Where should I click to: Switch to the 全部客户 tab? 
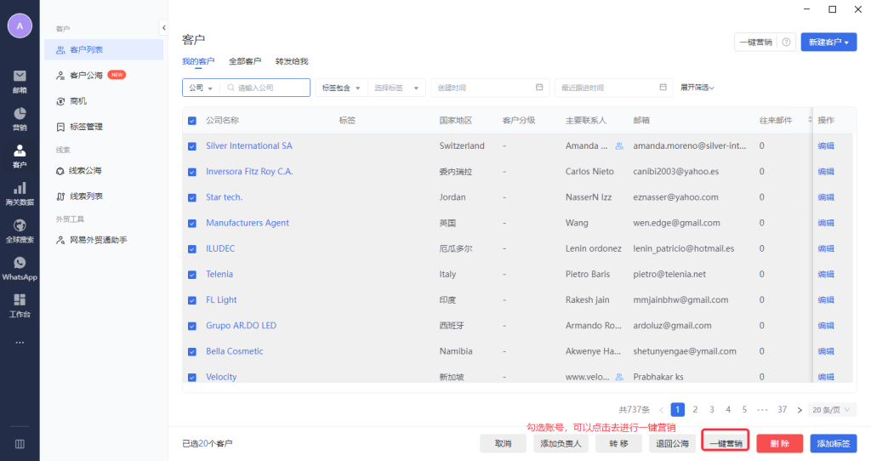245,61
